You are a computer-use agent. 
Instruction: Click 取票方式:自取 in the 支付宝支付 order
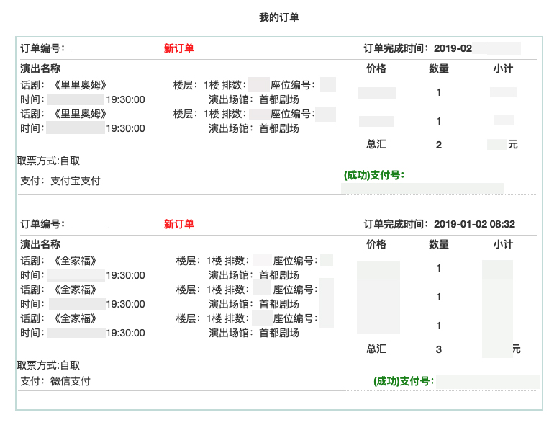coord(48,161)
